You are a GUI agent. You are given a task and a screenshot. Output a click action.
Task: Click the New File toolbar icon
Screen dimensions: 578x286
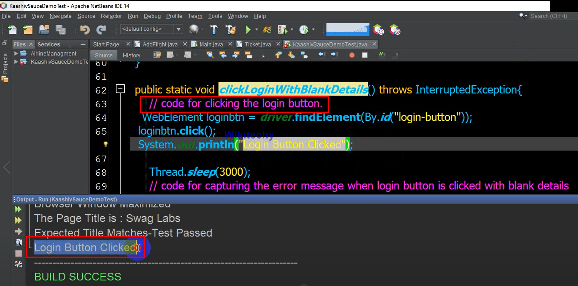click(x=12, y=30)
